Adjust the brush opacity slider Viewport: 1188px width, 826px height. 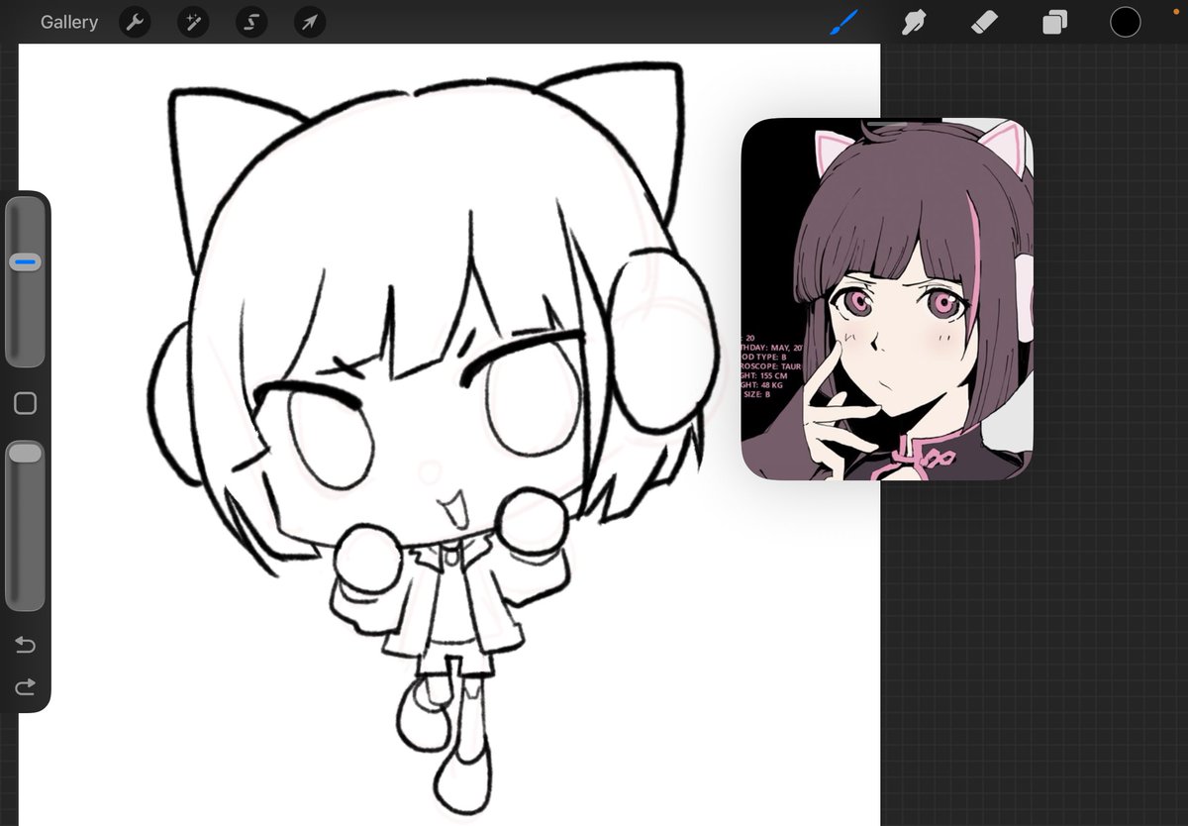26,526
